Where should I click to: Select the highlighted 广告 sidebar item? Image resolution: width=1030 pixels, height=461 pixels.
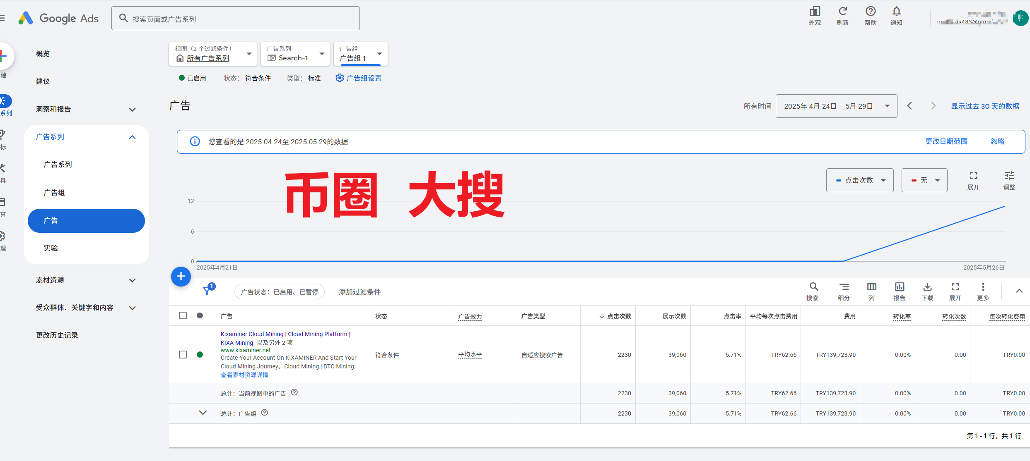tap(86, 221)
